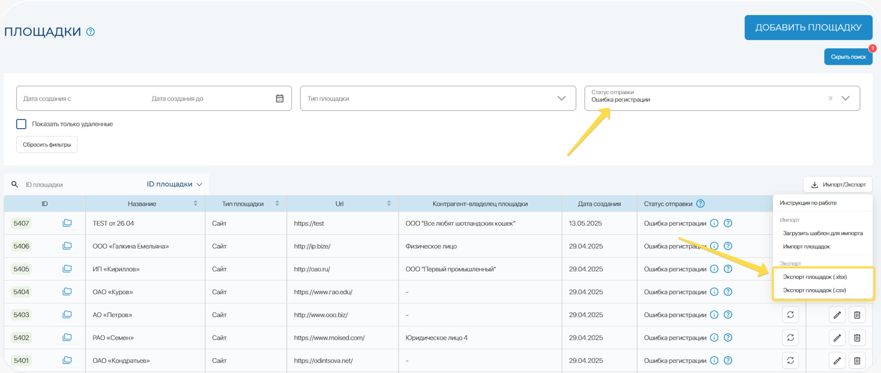The height and width of the screenshot is (373, 881).
Task: Click help icon next to Площадки title
Action: coord(91,32)
